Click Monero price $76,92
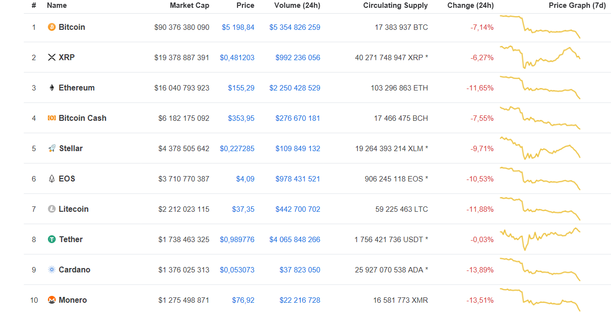The width and height of the screenshot is (611, 314). [x=243, y=300]
